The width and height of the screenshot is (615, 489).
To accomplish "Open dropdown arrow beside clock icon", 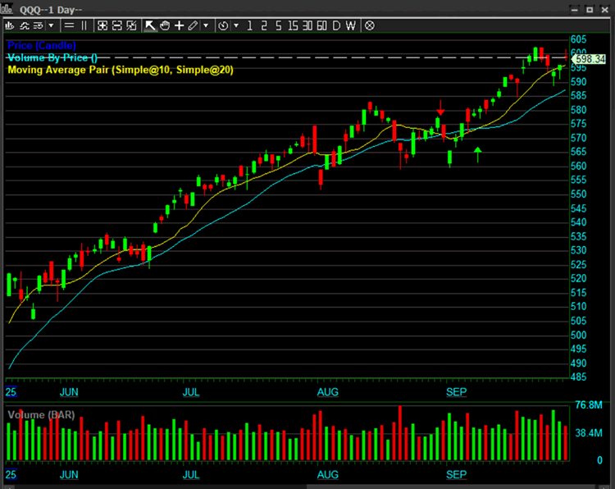I will pyautogui.click(x=236, y=25).
